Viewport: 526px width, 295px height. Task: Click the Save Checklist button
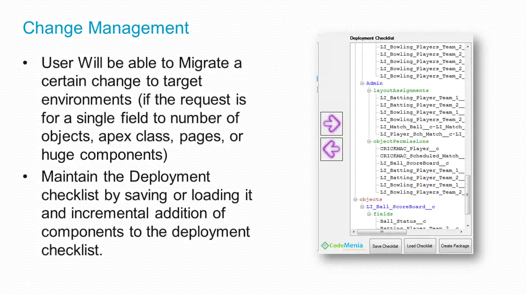pos(385,246)
